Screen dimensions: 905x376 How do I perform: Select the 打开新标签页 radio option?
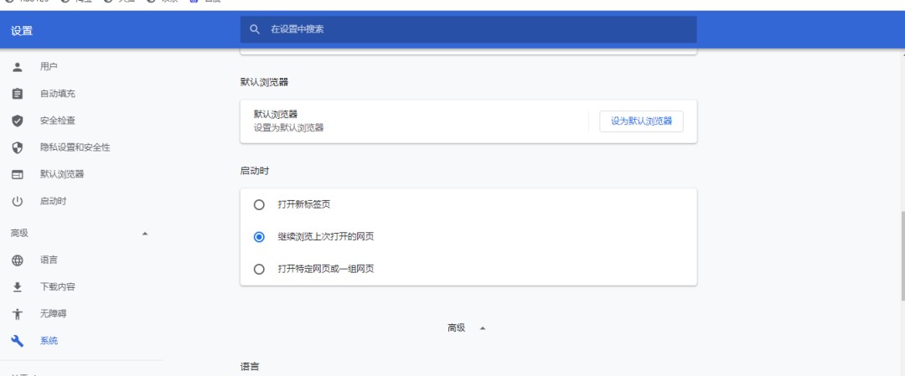(260, 204)
